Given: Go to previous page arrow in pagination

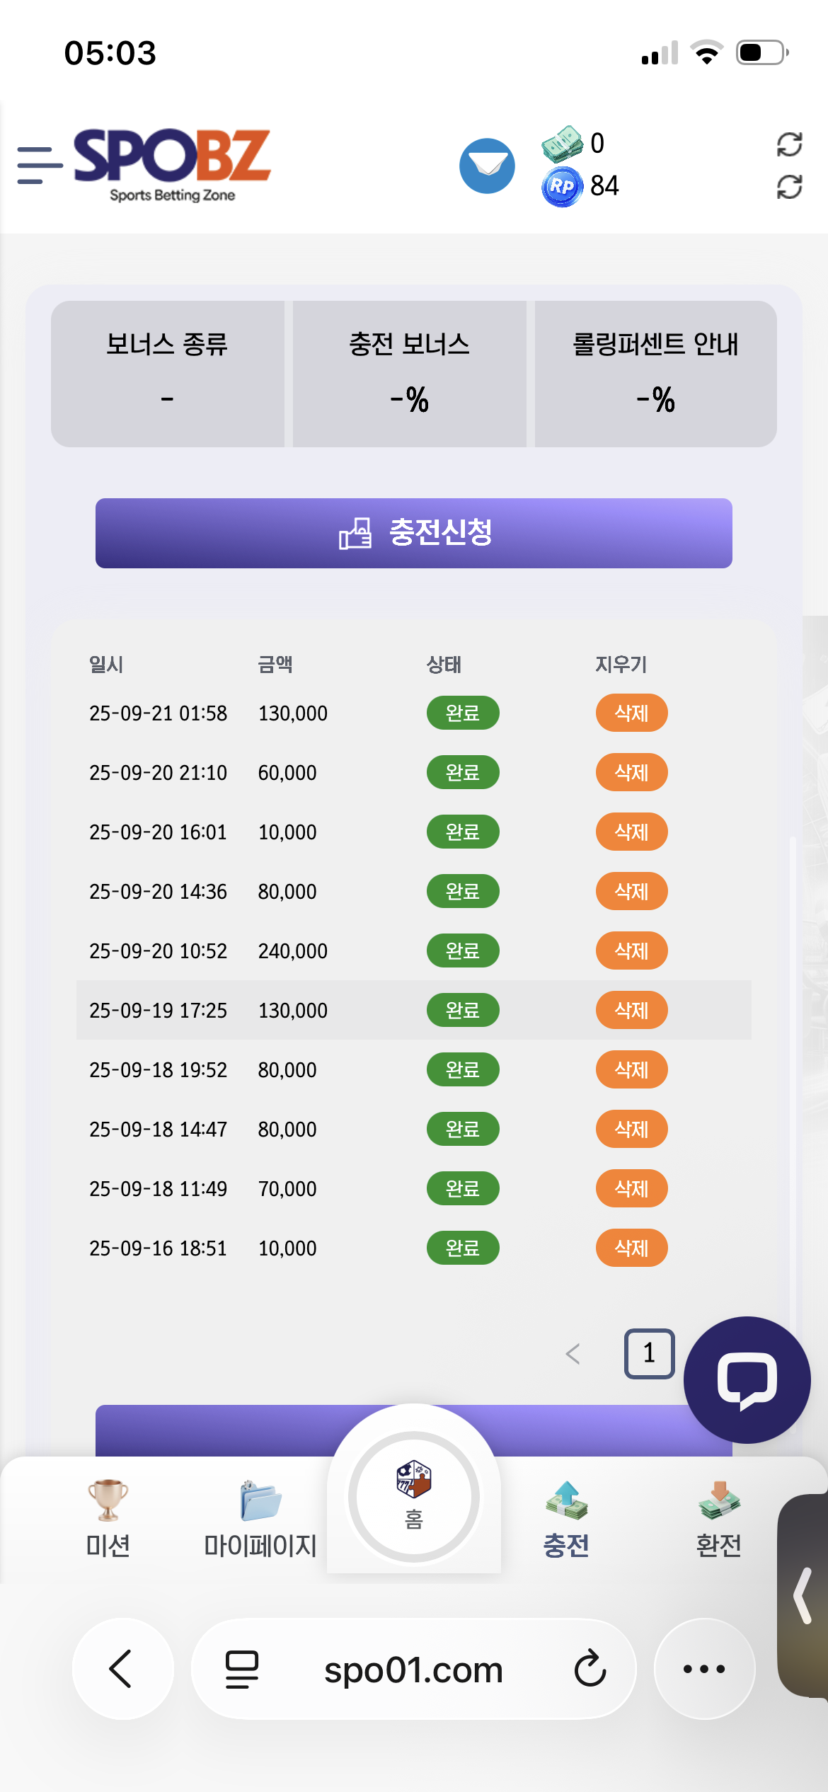Looking at the screenshot, I should coord(573,1354).
